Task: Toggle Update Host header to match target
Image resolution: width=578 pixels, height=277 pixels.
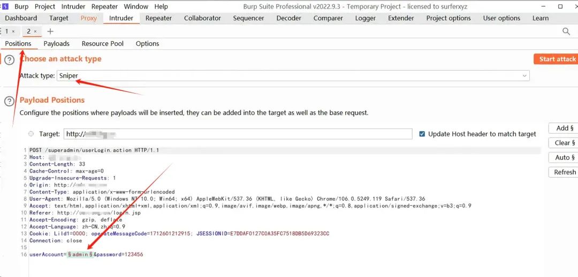Action: click(x=422, y=134)
